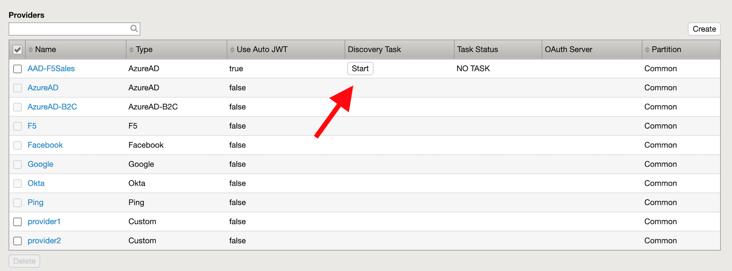Open the Ping provider link
The width and height of the screenshot is (732, 271).
click(36, 202)
